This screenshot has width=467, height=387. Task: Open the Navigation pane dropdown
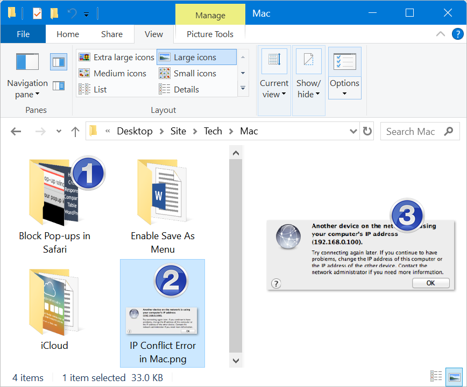click(27, 89)
